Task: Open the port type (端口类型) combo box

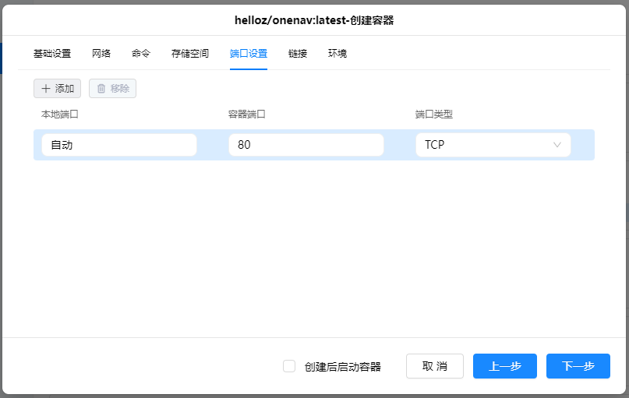Action: [x=491, y=145]
